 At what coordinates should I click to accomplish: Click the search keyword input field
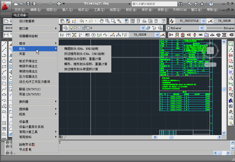point(154,4)
